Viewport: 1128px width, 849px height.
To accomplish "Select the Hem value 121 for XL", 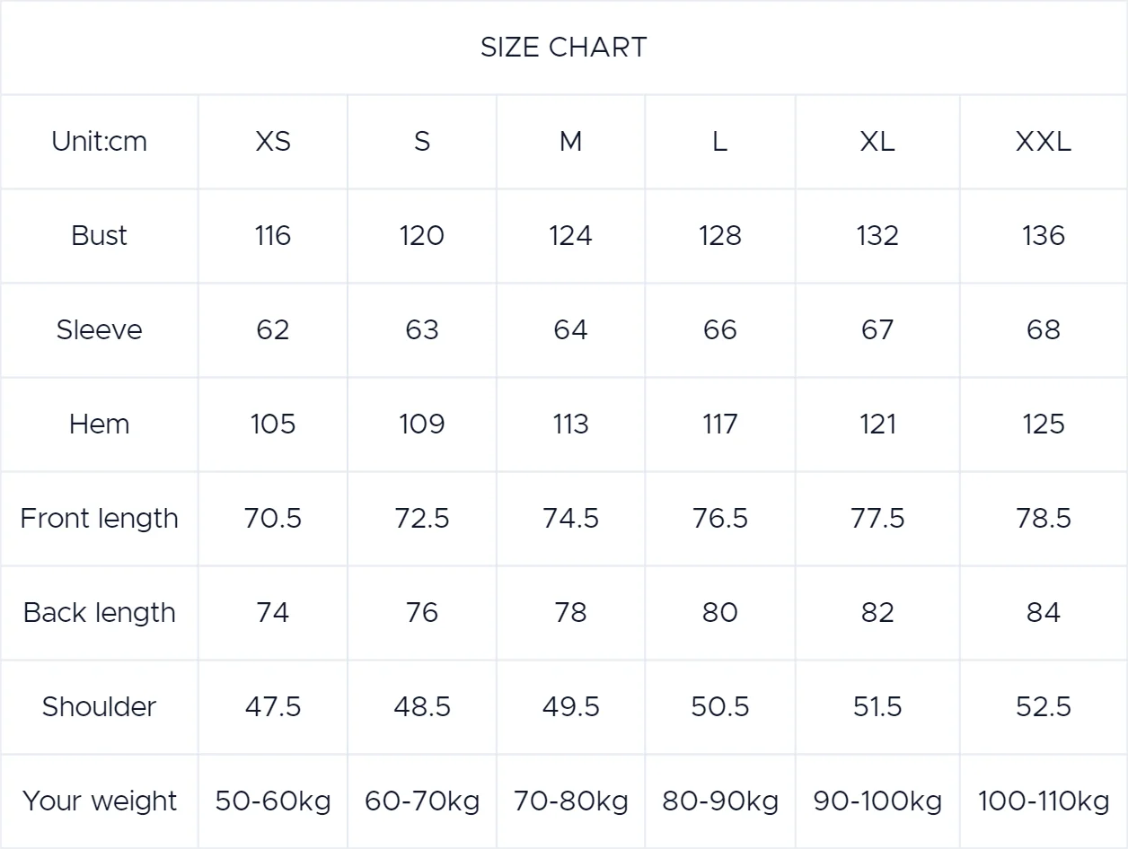I will (x=877, y=424).
